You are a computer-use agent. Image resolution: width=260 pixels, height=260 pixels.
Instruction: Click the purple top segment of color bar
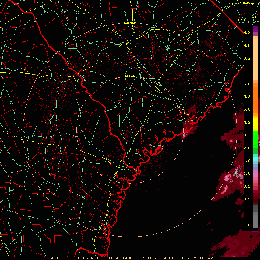point(255,29)
